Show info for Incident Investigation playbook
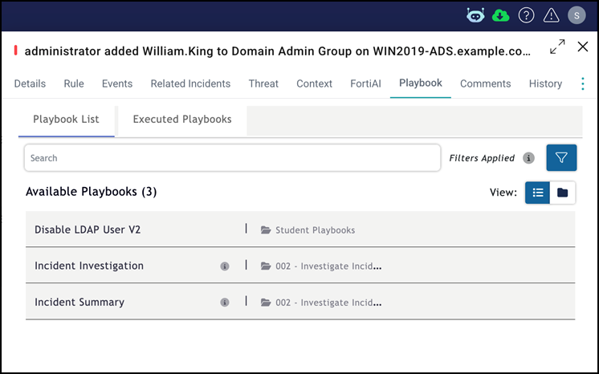The image size is (599, 374). point(225,266)
